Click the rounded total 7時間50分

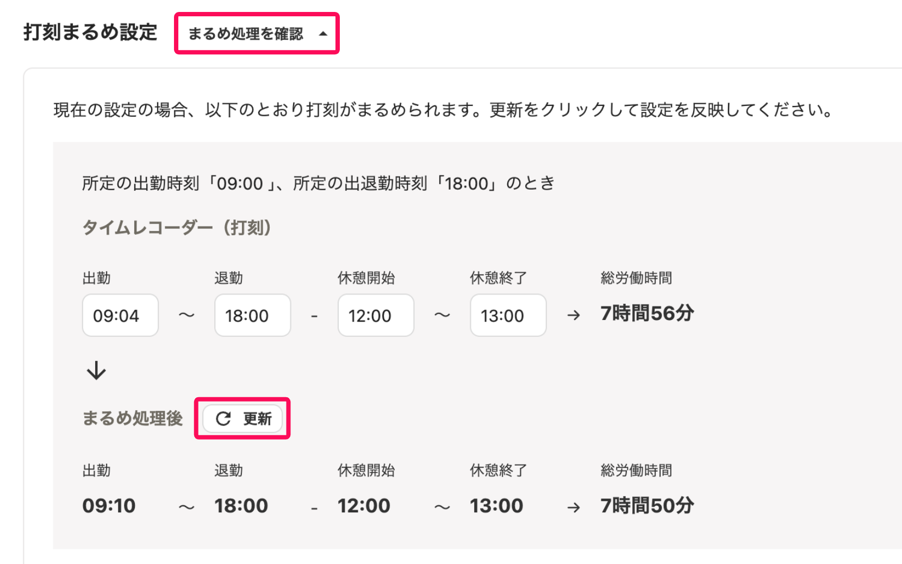647,506
